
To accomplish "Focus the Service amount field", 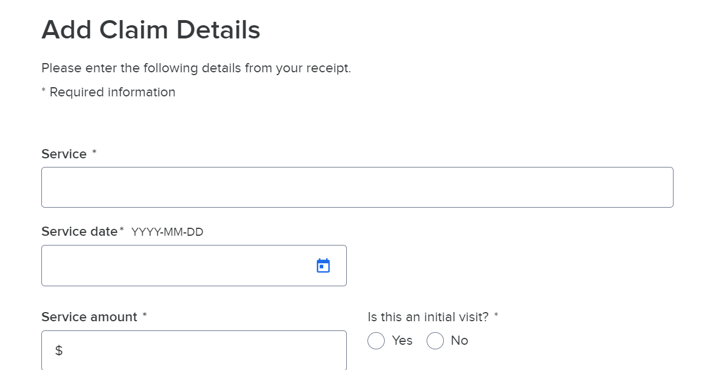I will pyautogui.click(x=194, y=350).
